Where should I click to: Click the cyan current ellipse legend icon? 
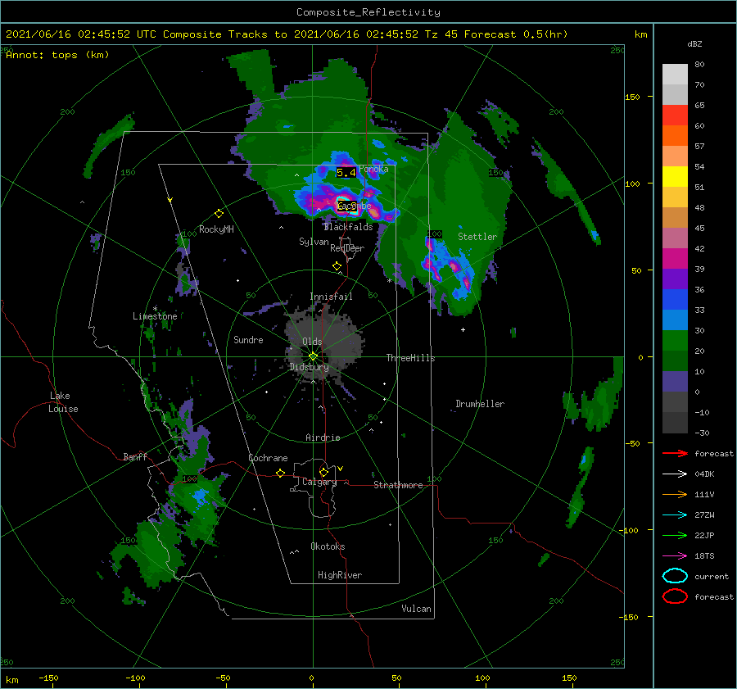[675, 576]
